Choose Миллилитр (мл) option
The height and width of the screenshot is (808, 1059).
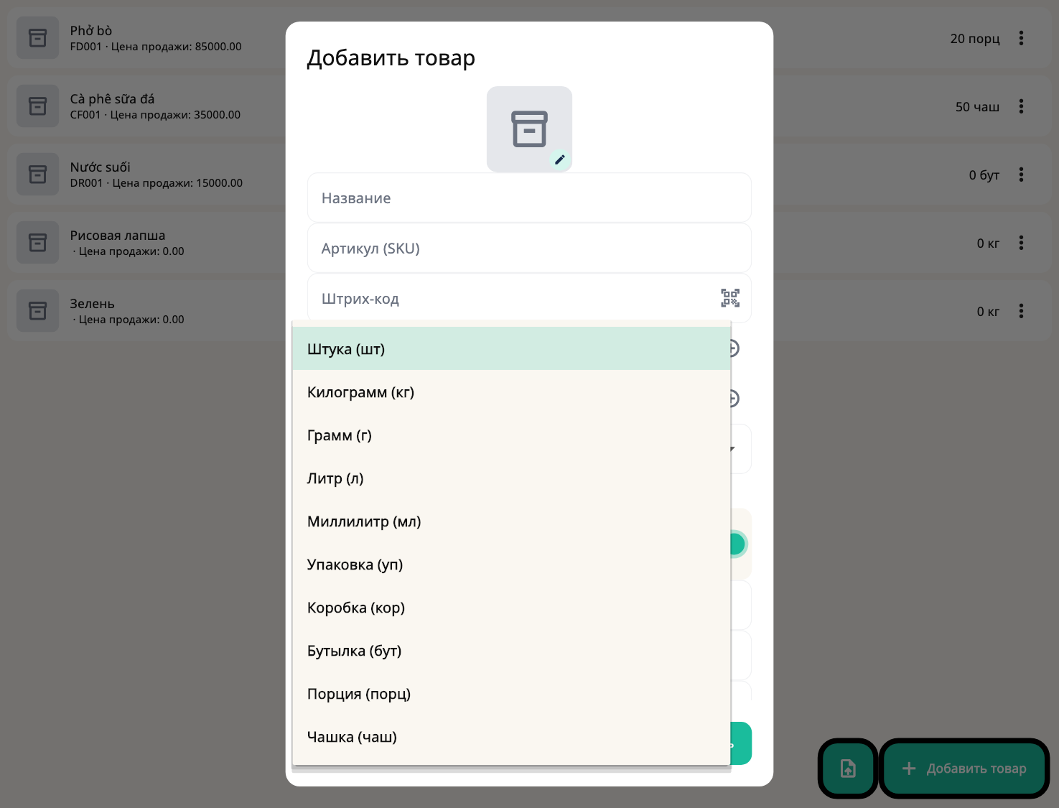511,521
